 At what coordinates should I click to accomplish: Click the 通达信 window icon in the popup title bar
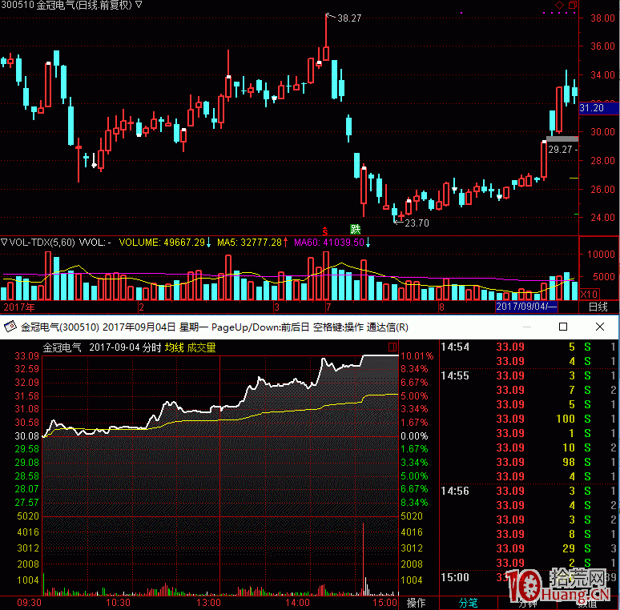click(x=10, y=327)
